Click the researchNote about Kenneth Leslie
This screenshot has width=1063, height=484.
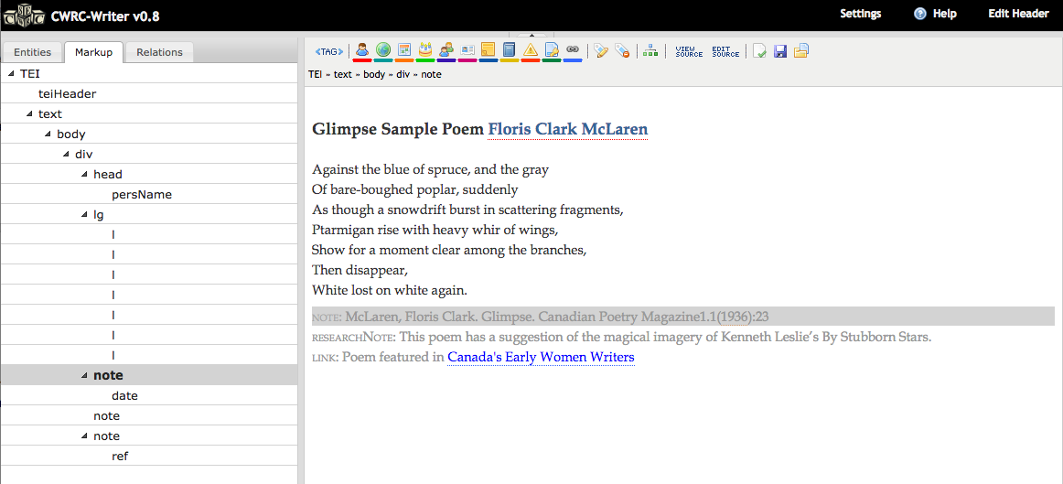tap(622, 337)
